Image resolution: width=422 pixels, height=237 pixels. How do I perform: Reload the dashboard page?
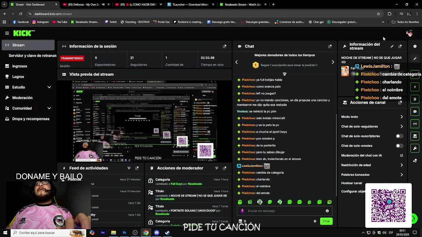20,14
